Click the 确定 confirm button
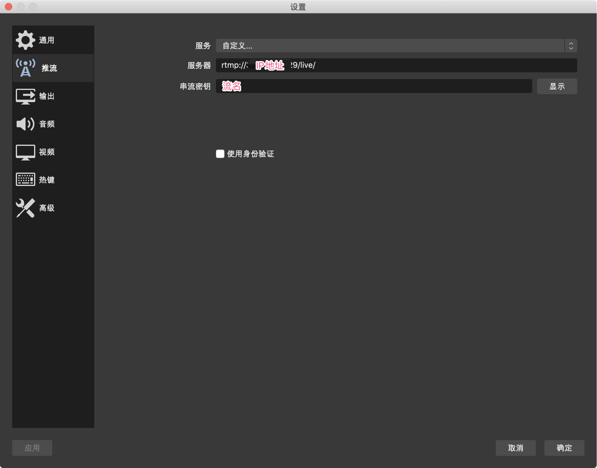This screenshot has height=468, width=597. [564, 448]
